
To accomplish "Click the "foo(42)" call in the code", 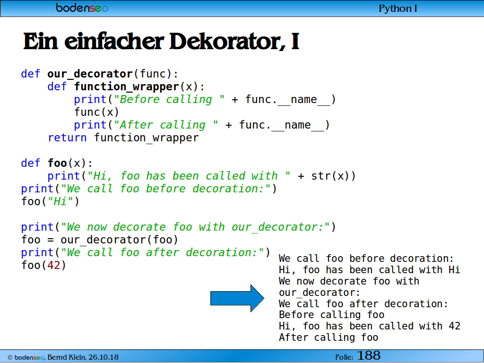I will tap(43, 265).
